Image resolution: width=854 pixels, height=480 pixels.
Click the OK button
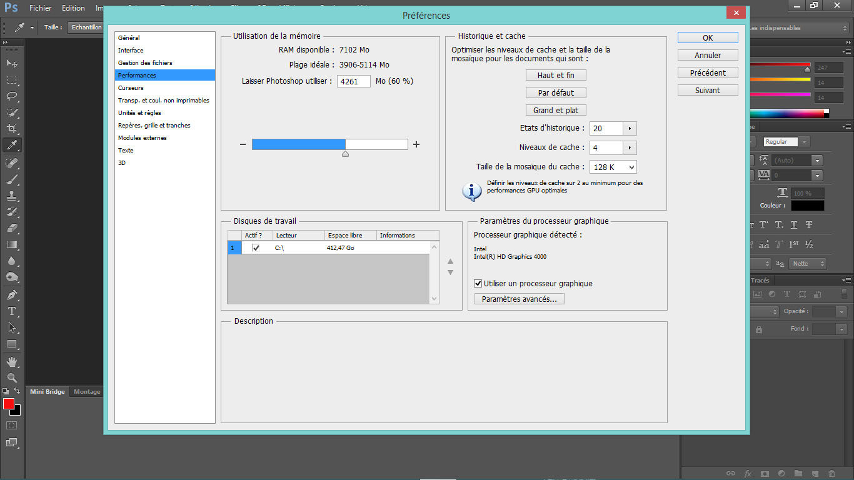click(708, 37)
